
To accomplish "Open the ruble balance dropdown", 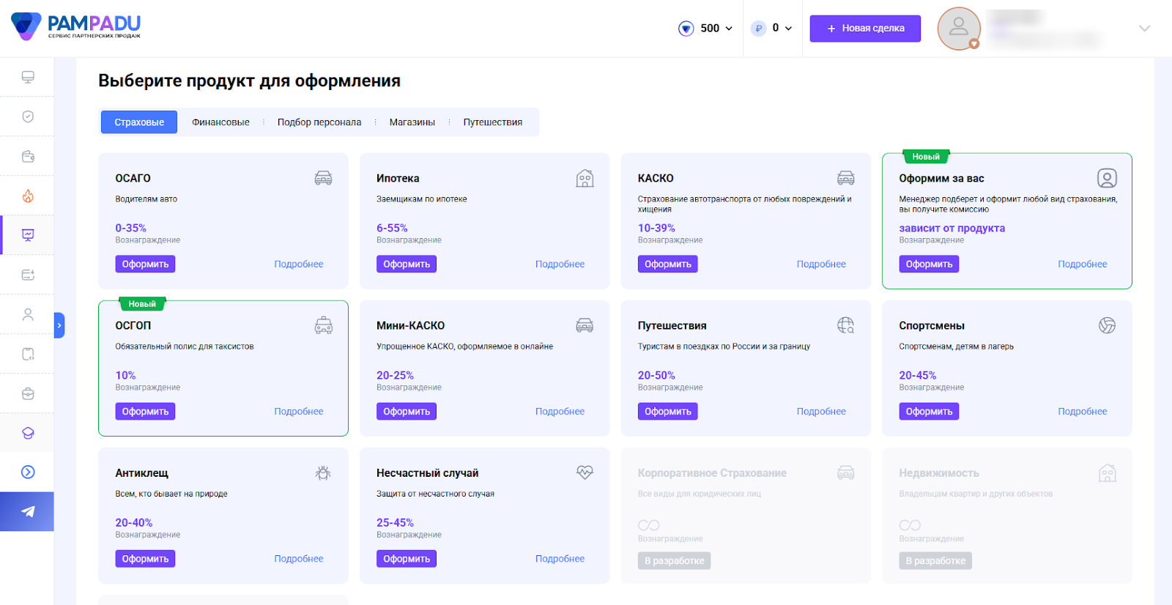I will pos(772,29).
